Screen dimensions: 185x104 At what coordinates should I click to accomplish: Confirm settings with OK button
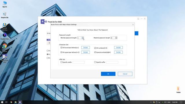pos(108,74)
